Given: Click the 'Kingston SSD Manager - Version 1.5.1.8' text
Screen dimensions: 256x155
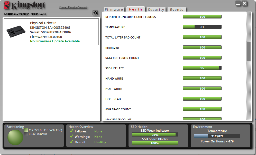Looking at the screenshot, I should pyautogui.click(x=25, y=14).
